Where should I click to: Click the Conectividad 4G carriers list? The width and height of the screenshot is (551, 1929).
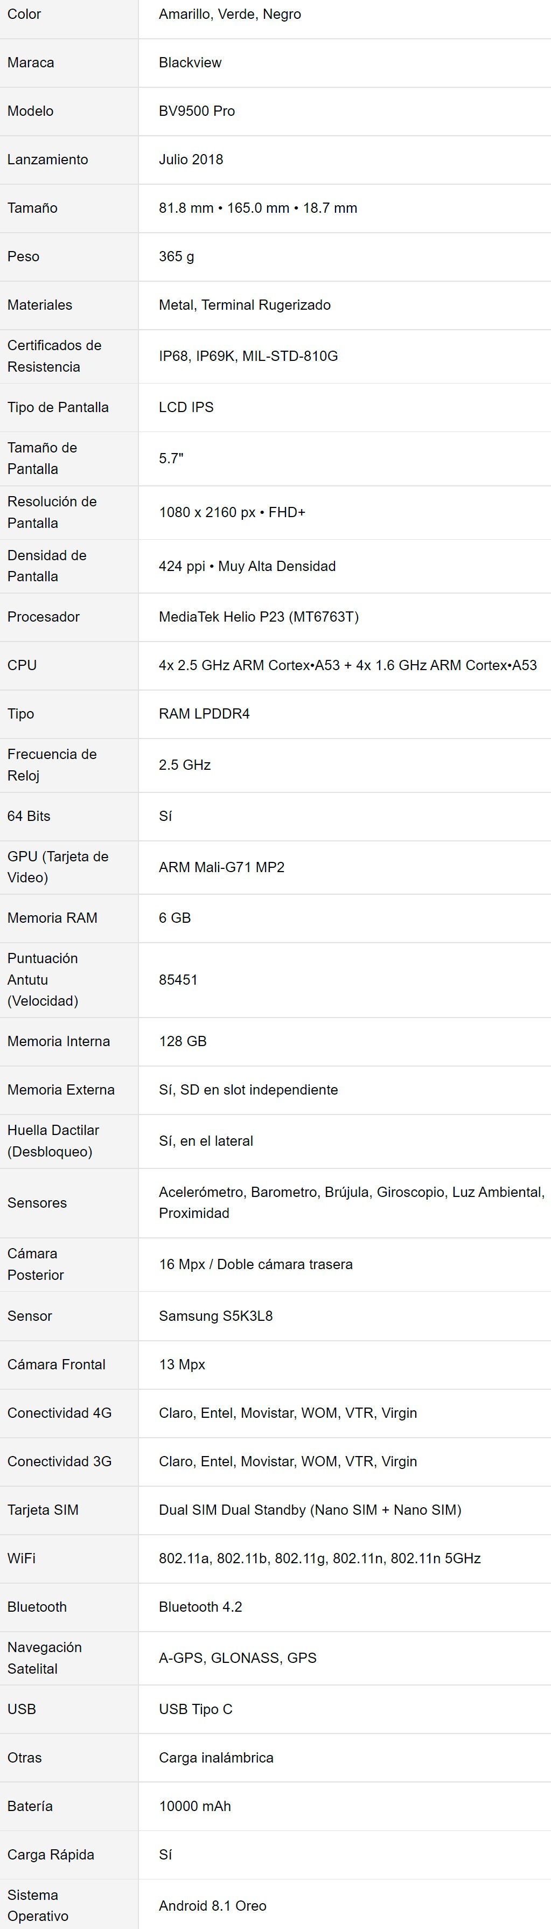pyautogui.click(x=288, y=1412)
